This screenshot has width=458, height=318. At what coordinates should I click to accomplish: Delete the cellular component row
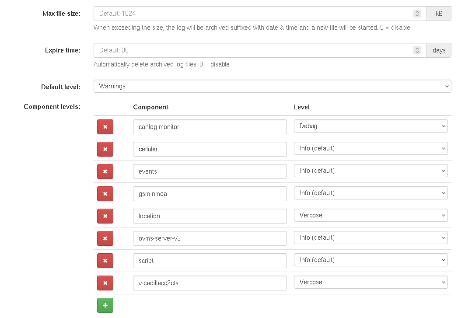point(105,149)
